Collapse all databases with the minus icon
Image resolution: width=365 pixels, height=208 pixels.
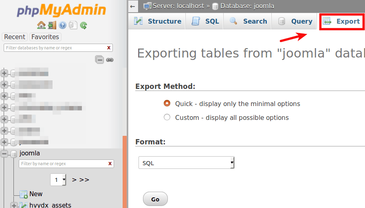tap(99, 60)
